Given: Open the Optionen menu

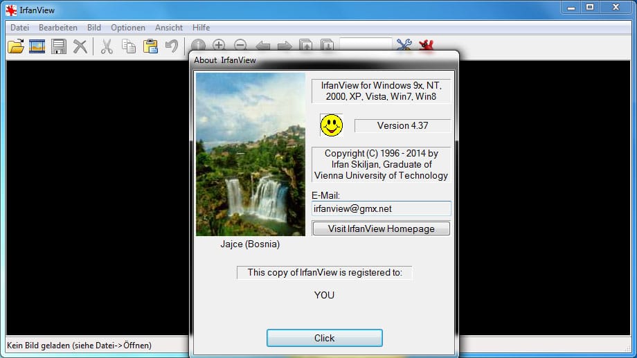Looking at the screenshot, I should [x=128, y=28].
